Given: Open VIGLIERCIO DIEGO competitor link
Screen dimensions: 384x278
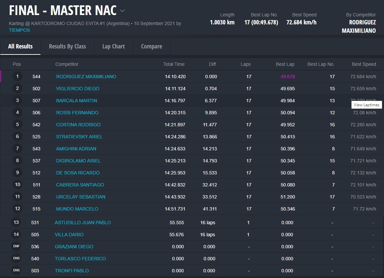Looking at the screenshot, I should point(78,89).
